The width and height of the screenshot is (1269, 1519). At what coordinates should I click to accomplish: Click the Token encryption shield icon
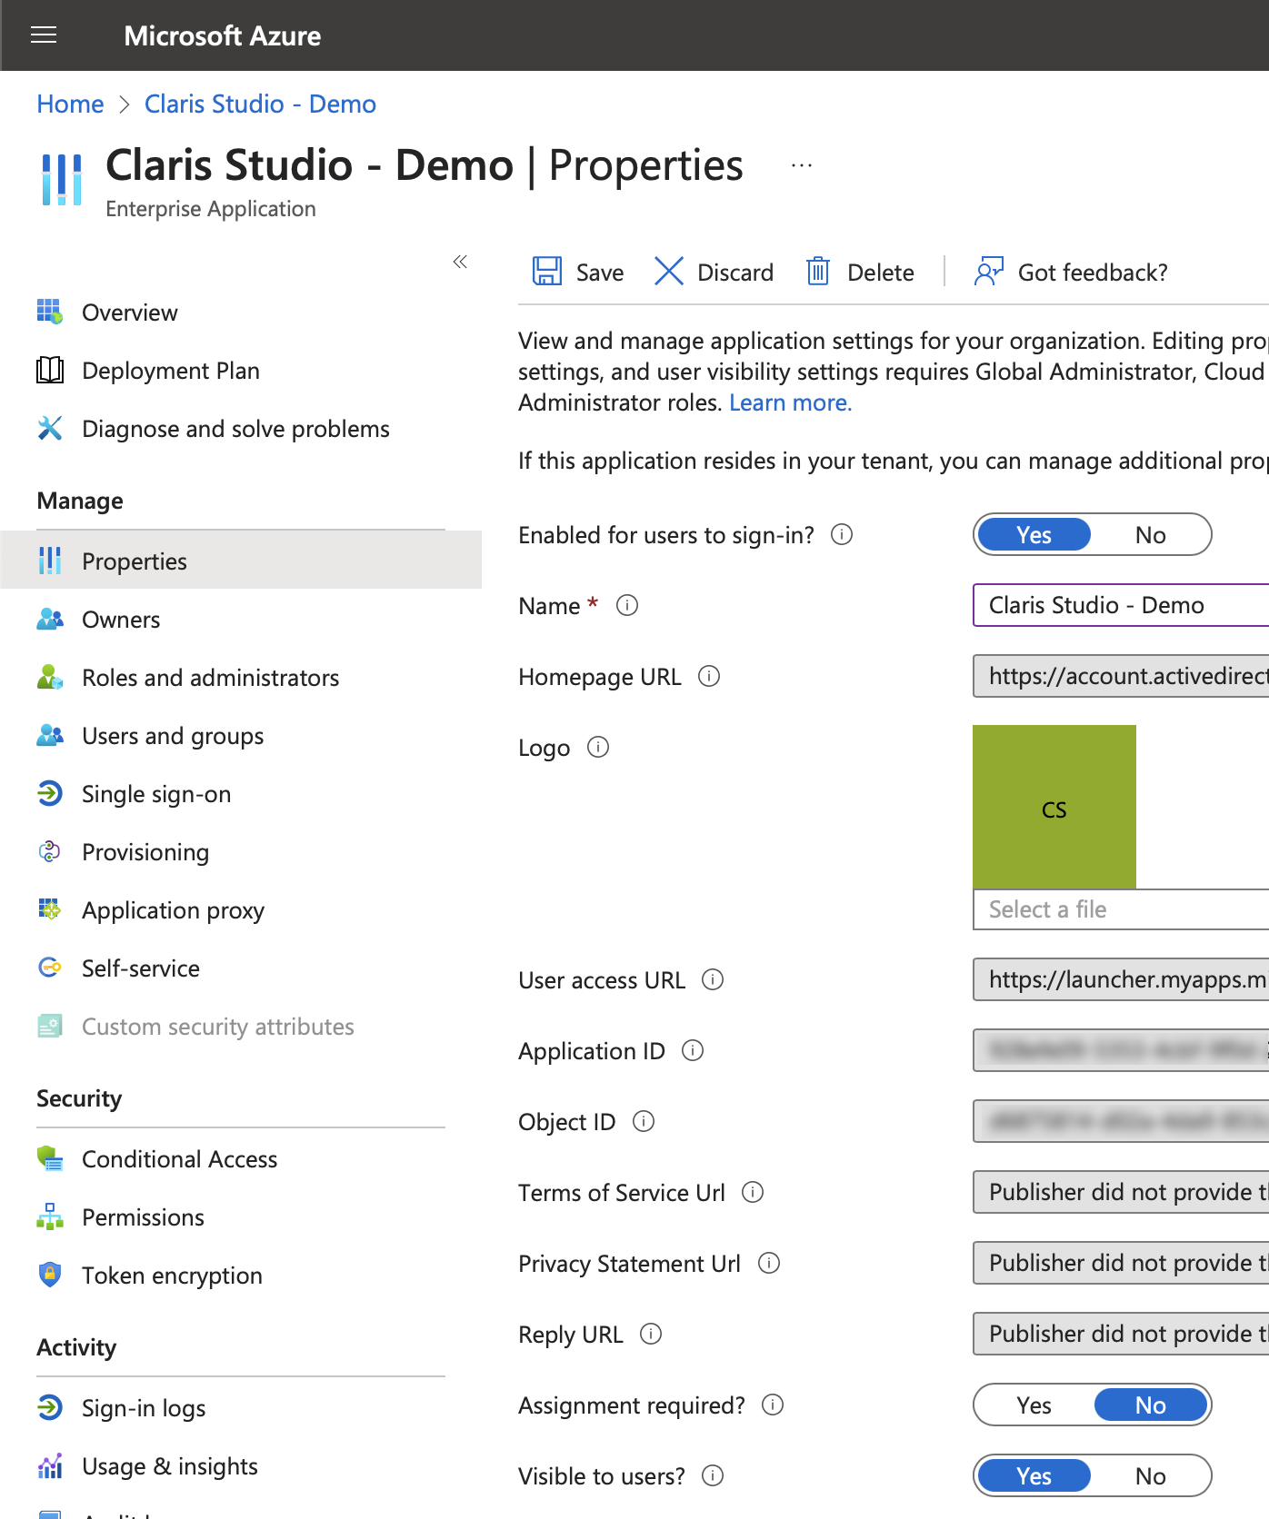tap(50, 1276)
